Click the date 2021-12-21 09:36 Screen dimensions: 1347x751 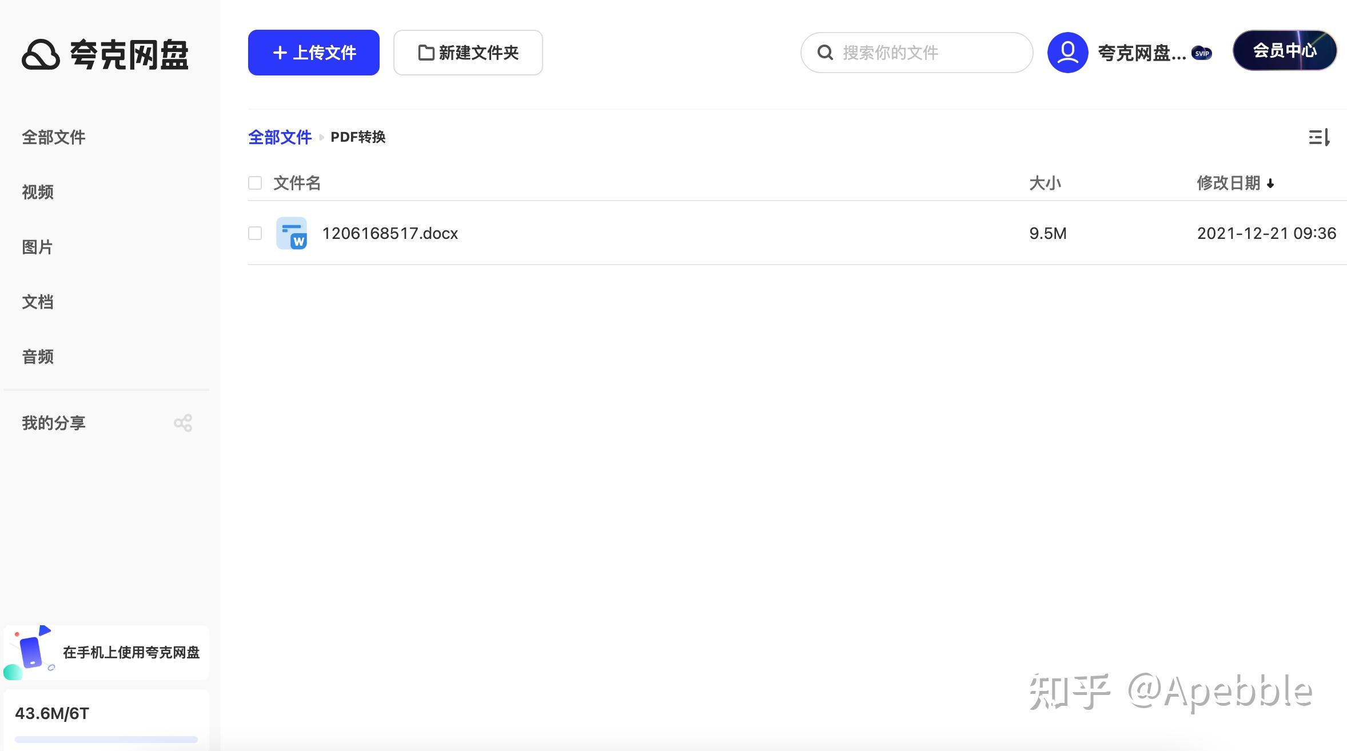(1267, 233)
